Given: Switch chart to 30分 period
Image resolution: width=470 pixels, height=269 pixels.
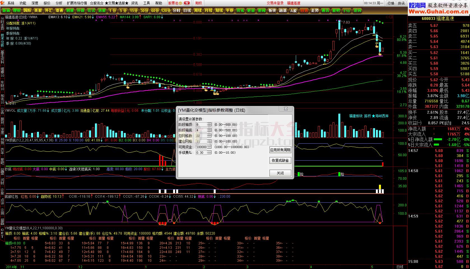Looking at the screenshot, I should click(145, 11).
